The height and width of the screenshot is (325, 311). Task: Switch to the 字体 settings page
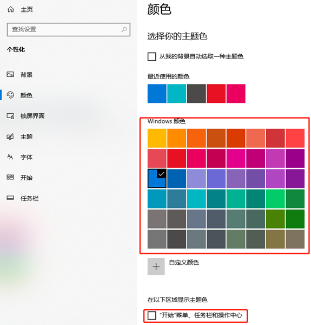(x=27, y=157)
